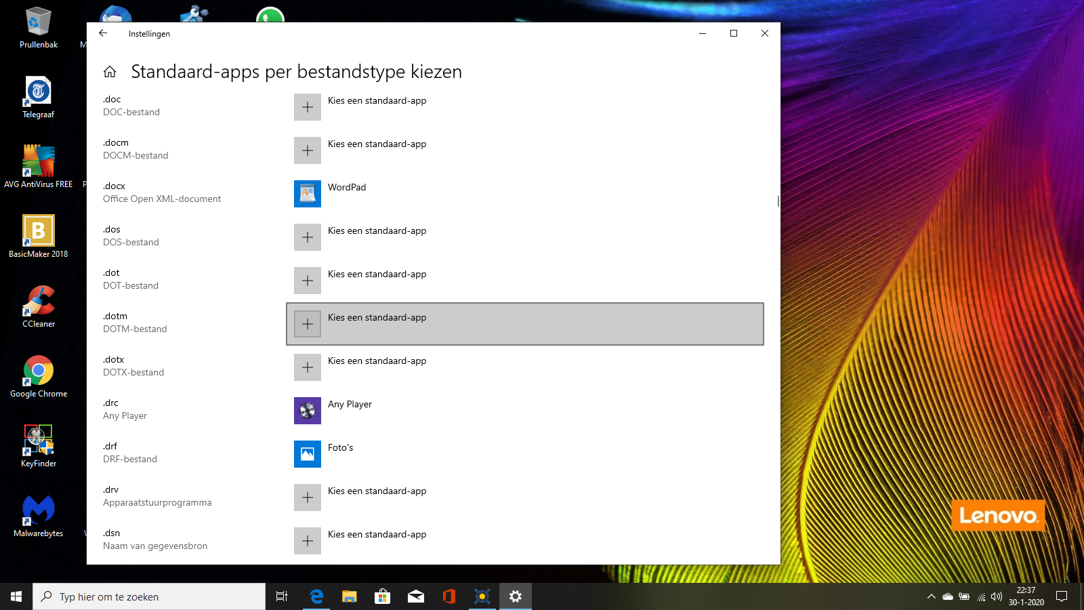Choose a default app for .dotx
1084x610 pixels.
(x=377, y=367)
